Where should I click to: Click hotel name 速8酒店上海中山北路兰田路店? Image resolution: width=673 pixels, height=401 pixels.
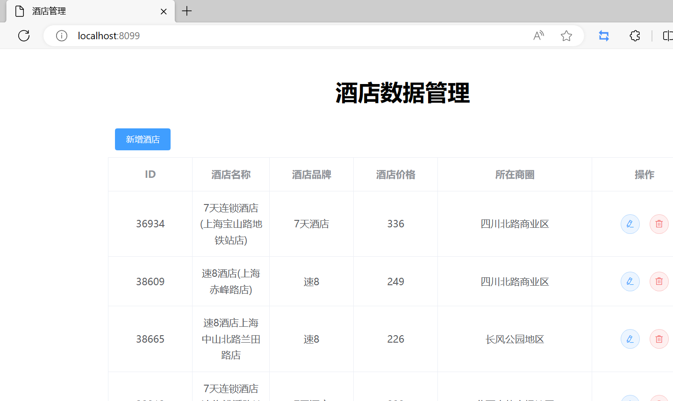tap(231, 339)
